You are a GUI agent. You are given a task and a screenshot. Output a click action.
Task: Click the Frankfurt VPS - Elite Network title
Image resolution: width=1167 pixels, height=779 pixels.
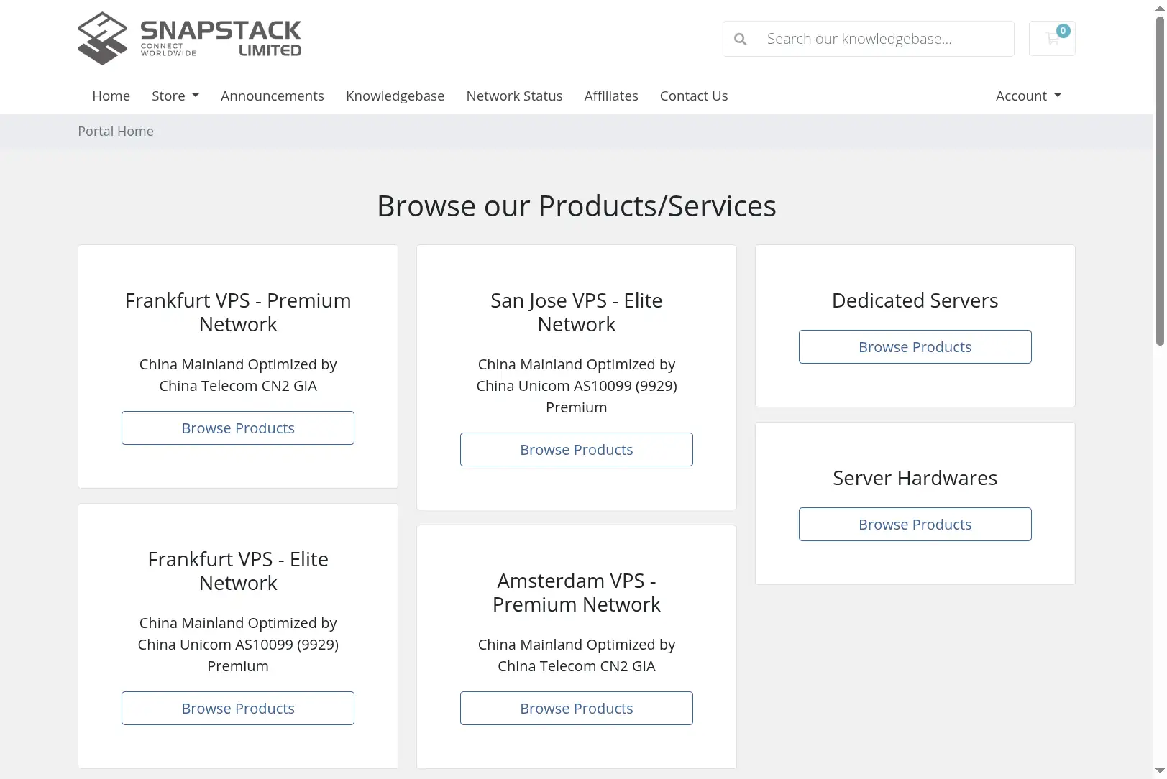click(x=238, y=571)
